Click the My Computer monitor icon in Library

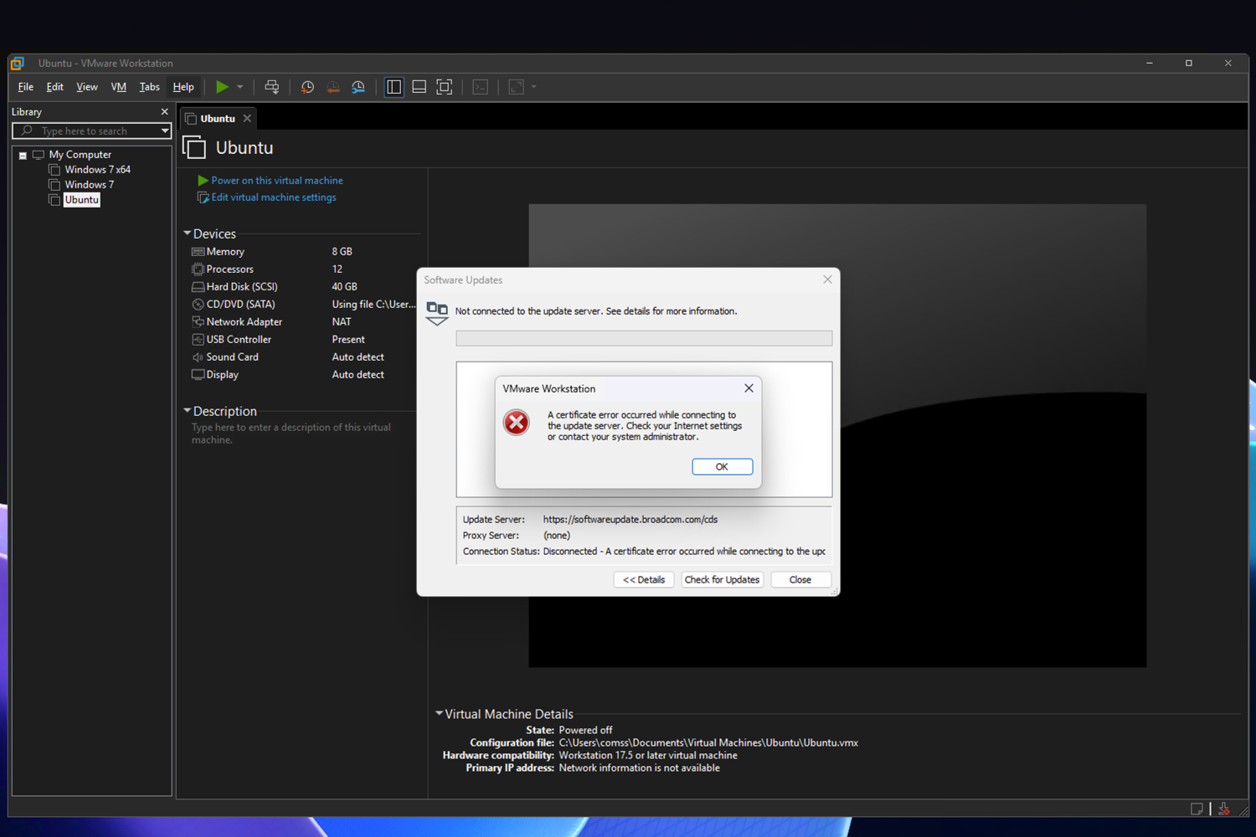click(39, 155)
